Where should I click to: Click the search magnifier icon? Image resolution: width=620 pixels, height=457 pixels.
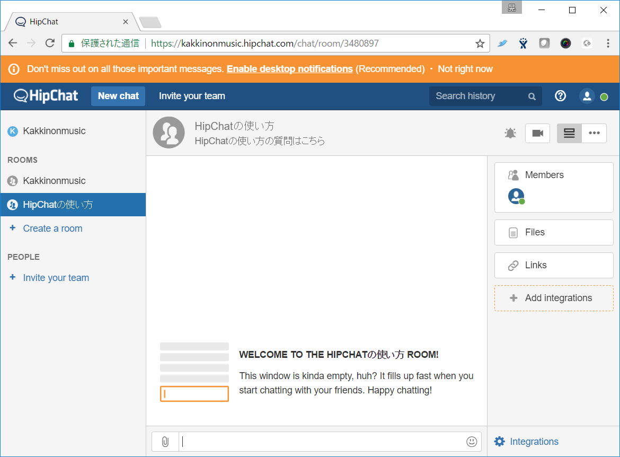point(532,96)
